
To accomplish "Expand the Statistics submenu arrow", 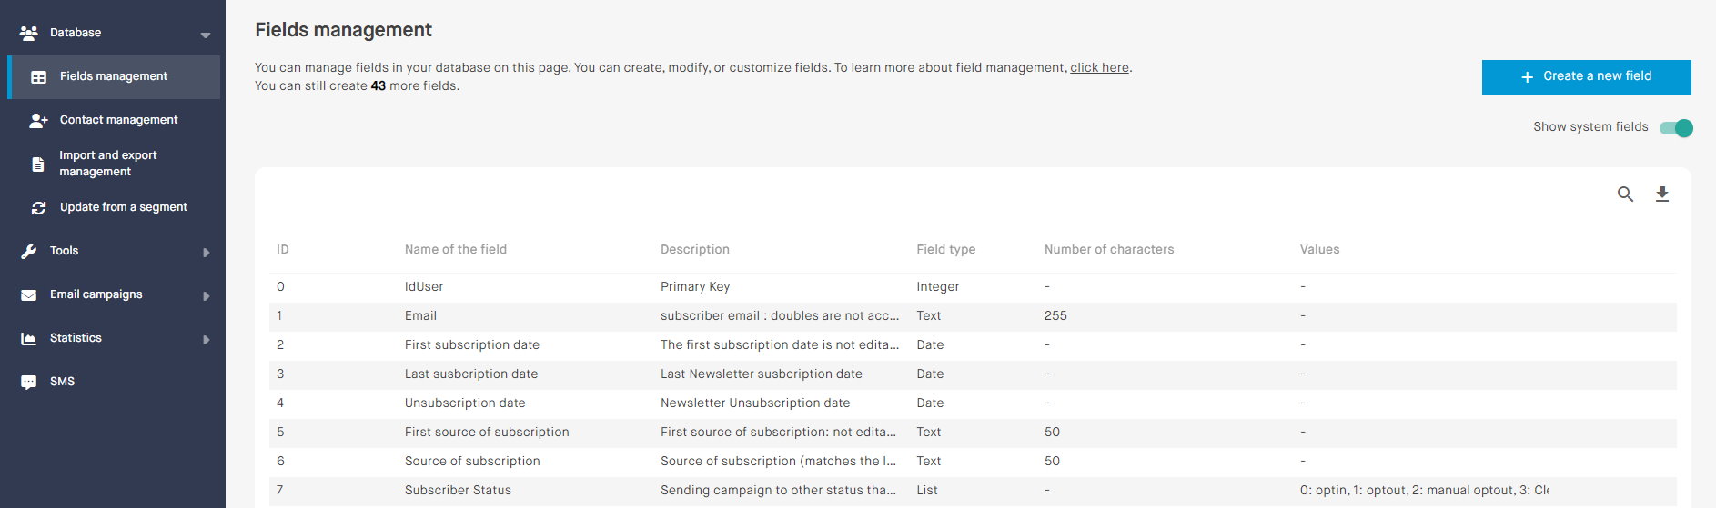I will (x=206, y=340).
